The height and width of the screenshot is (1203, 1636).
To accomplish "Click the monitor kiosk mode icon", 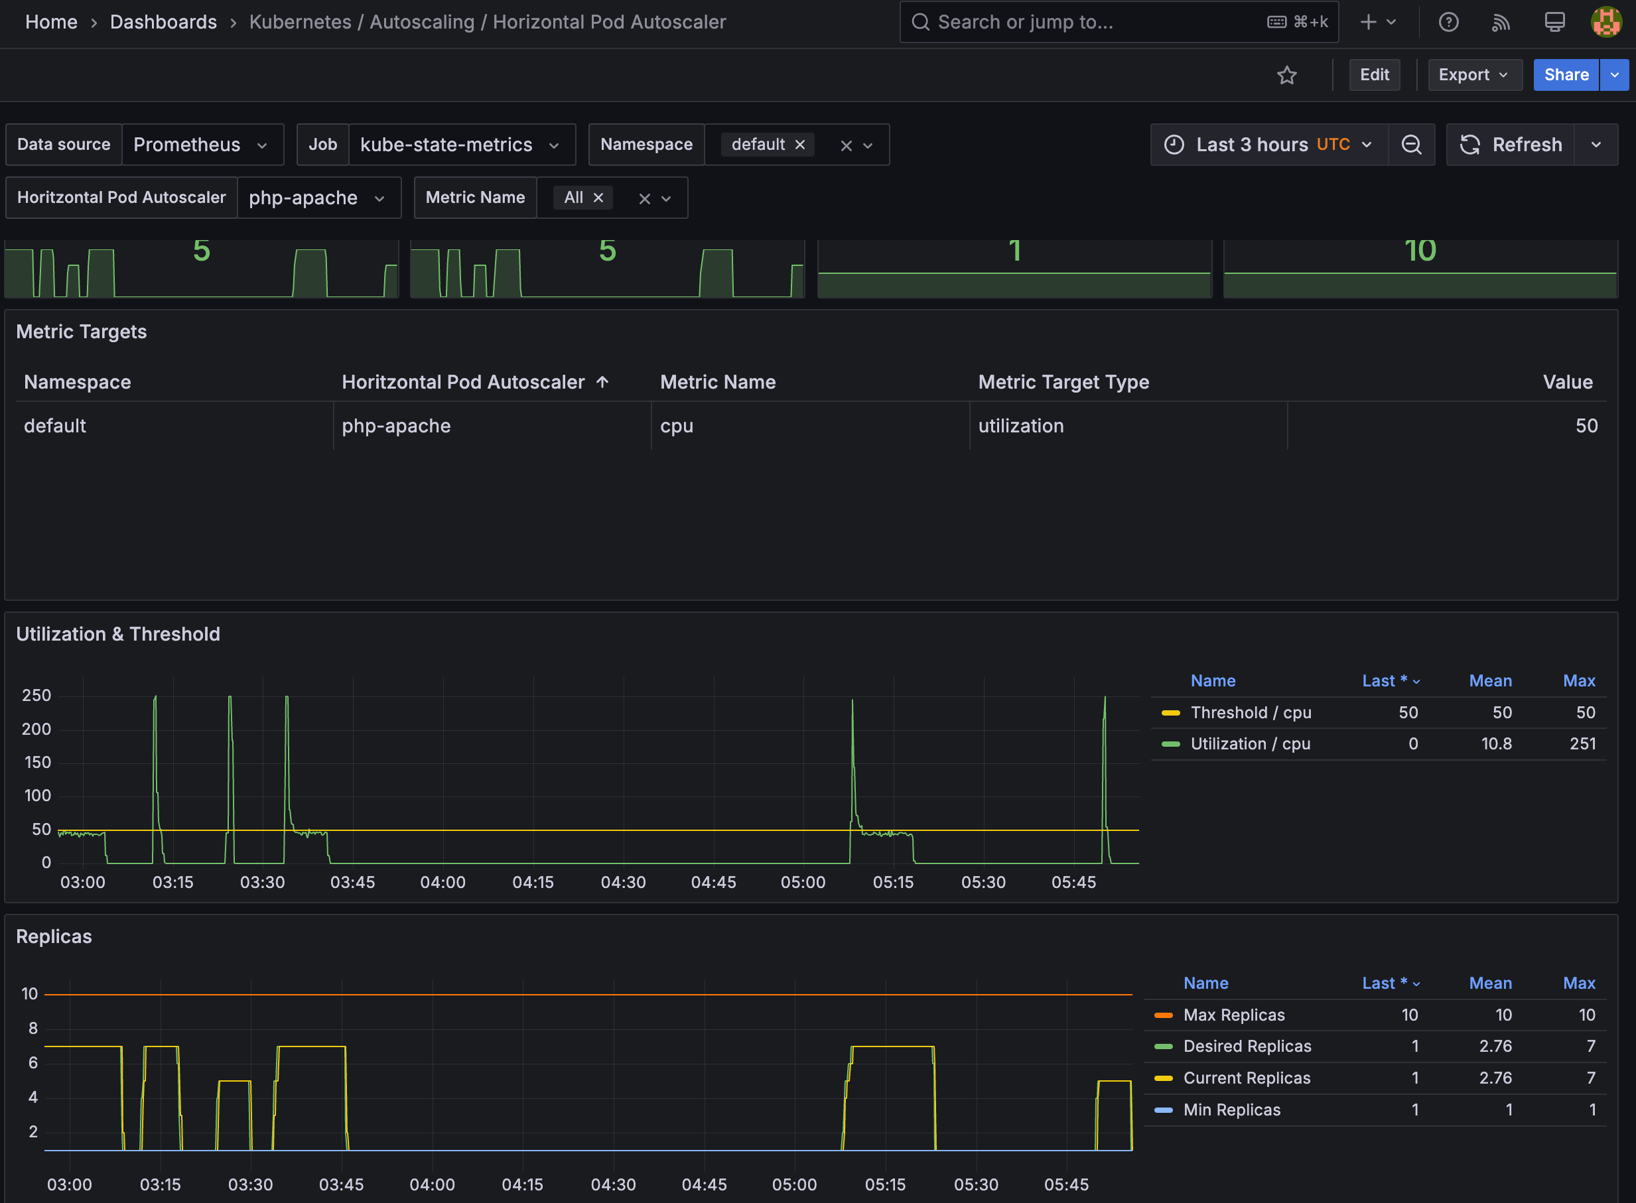I will [x=1554, y=22].
